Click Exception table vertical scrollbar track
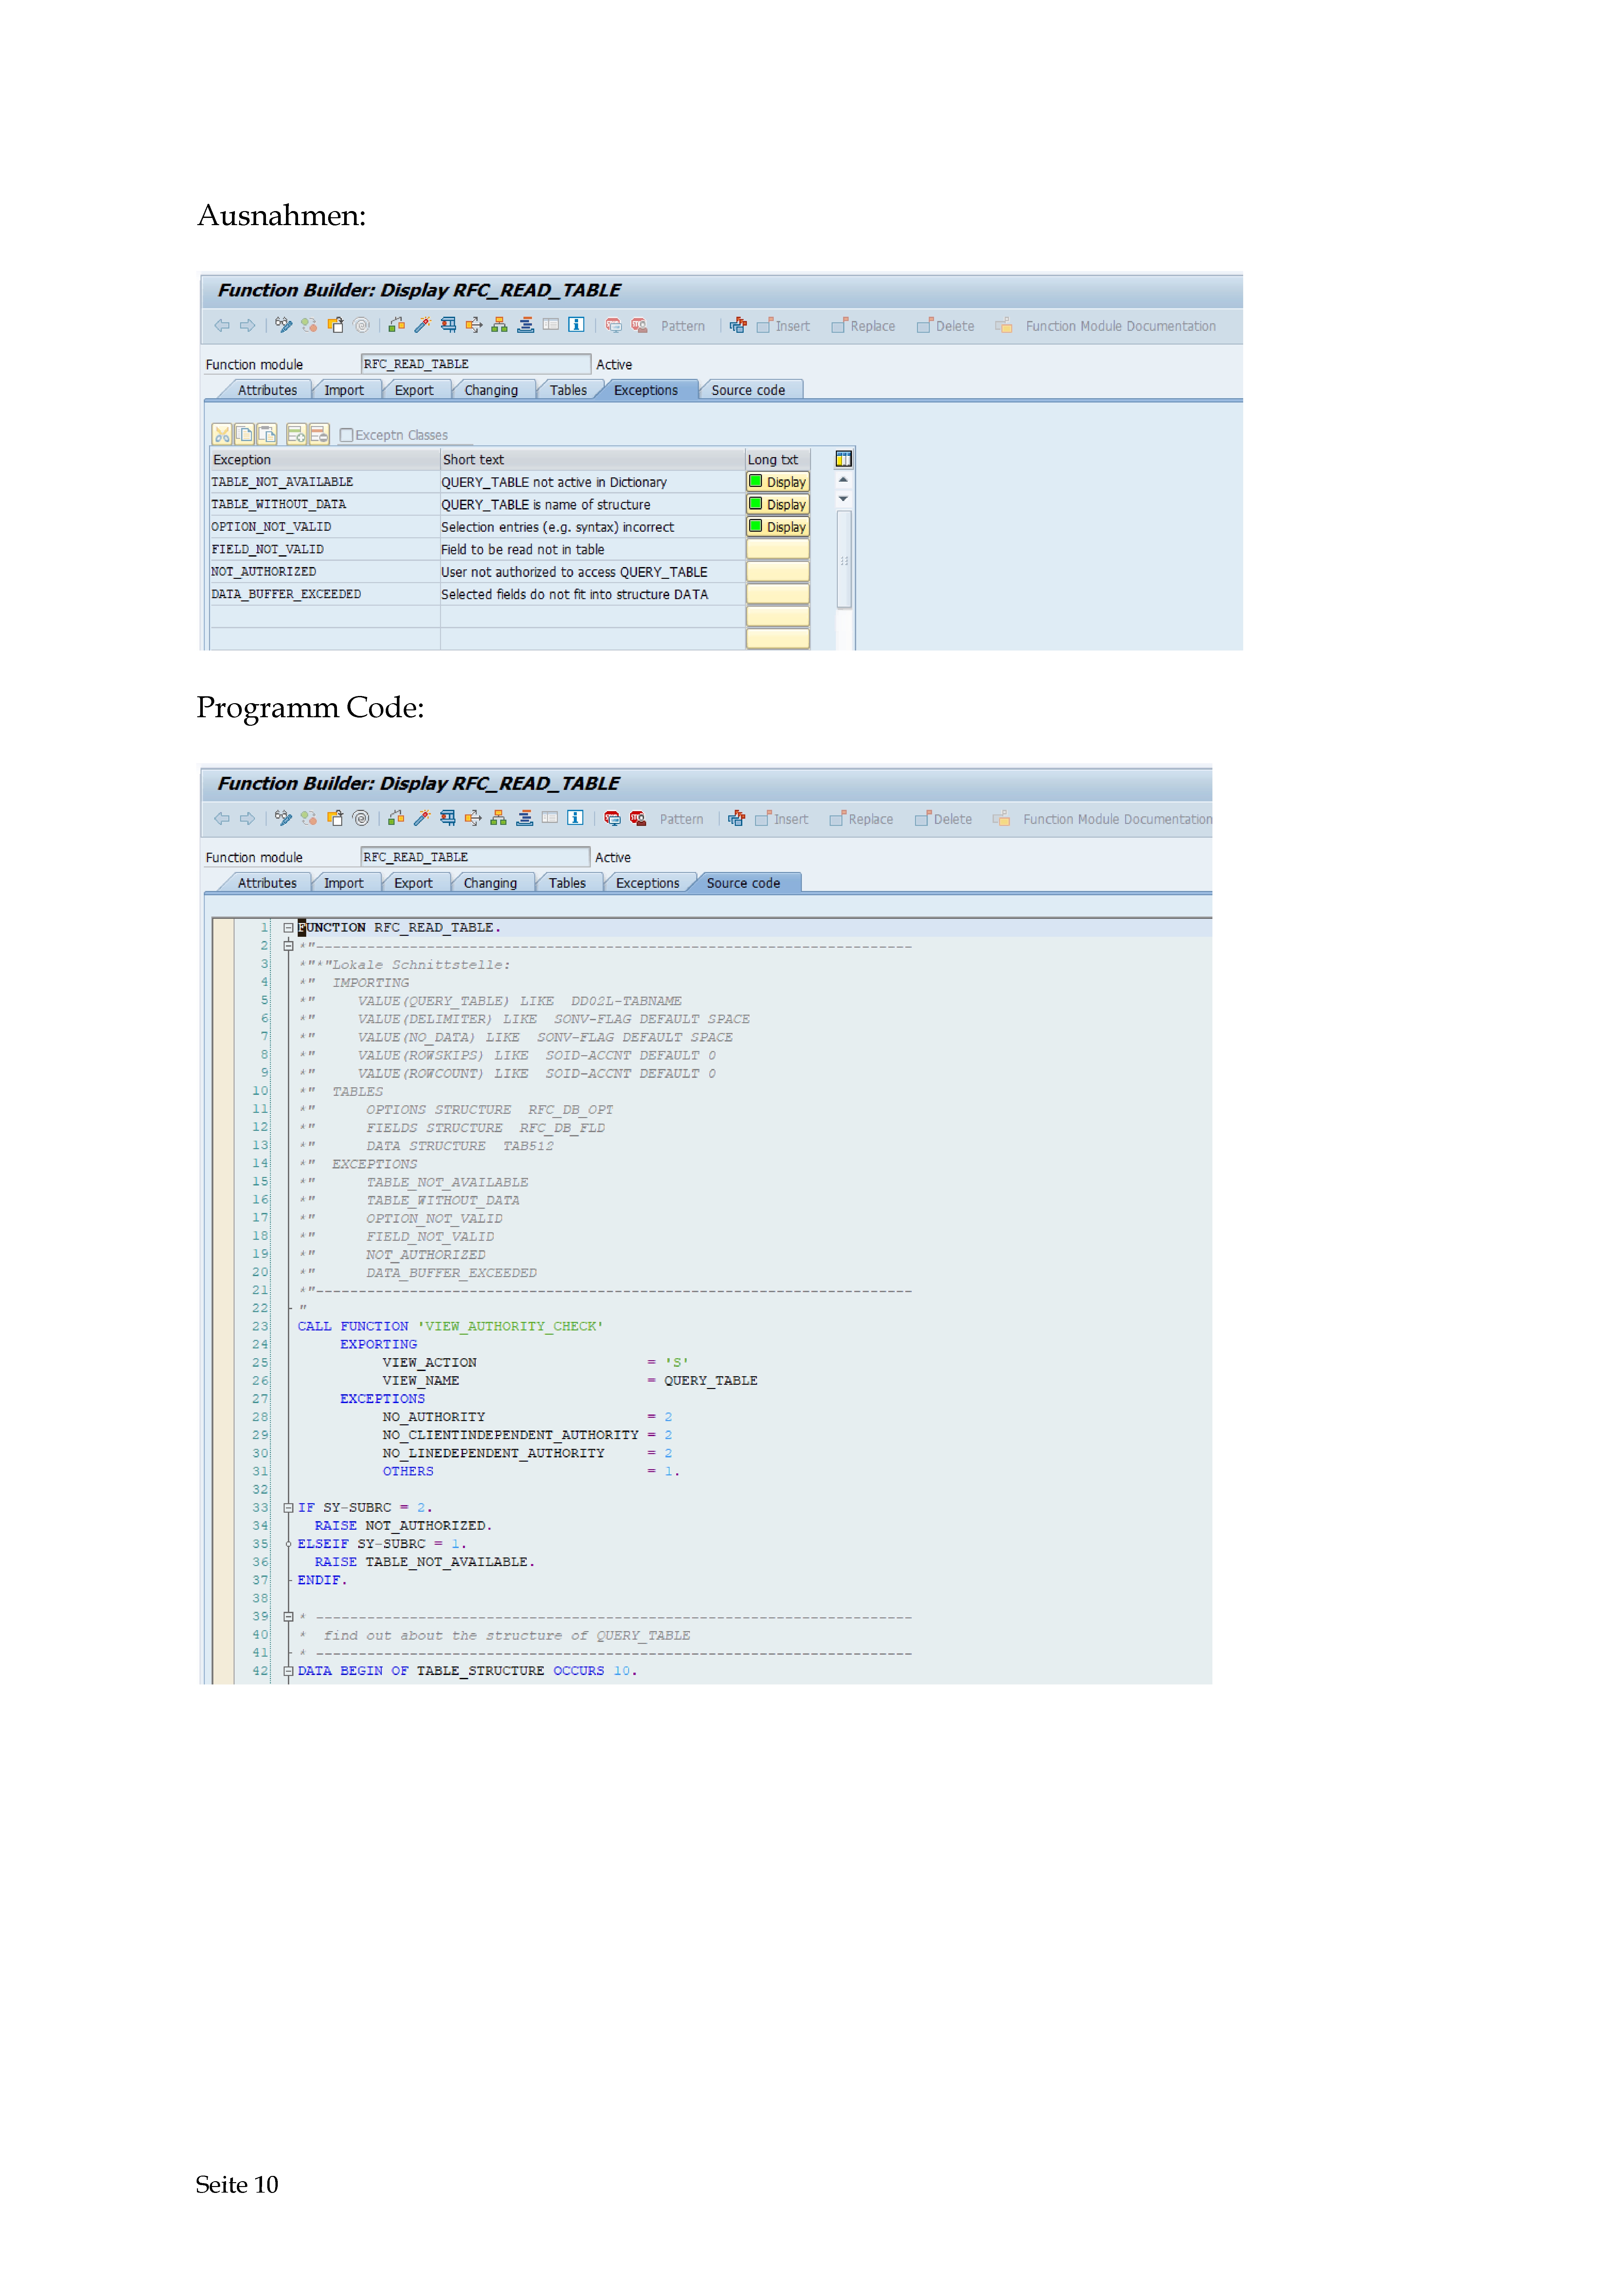 tap(844, 560)
